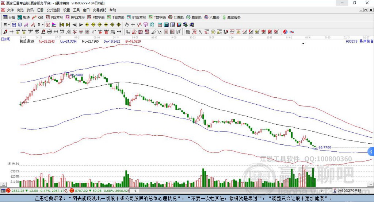Click the small black triangle above chart
Screen dimensions: 374x202
303,44
